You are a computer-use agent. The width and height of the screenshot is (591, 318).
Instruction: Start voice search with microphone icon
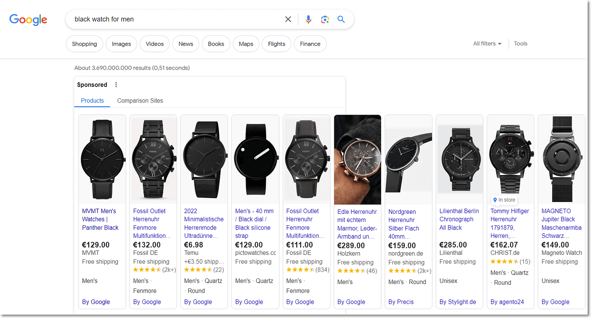point(309,19)
